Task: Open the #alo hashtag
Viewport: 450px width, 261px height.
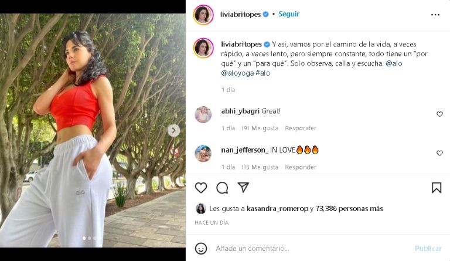Action: coord(262,73)
